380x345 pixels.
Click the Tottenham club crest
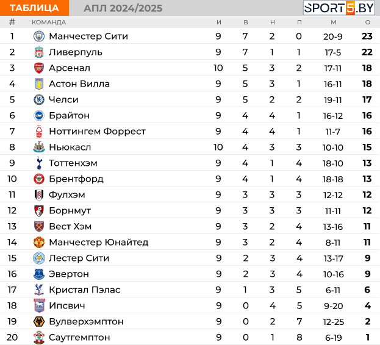pos(39,163)
